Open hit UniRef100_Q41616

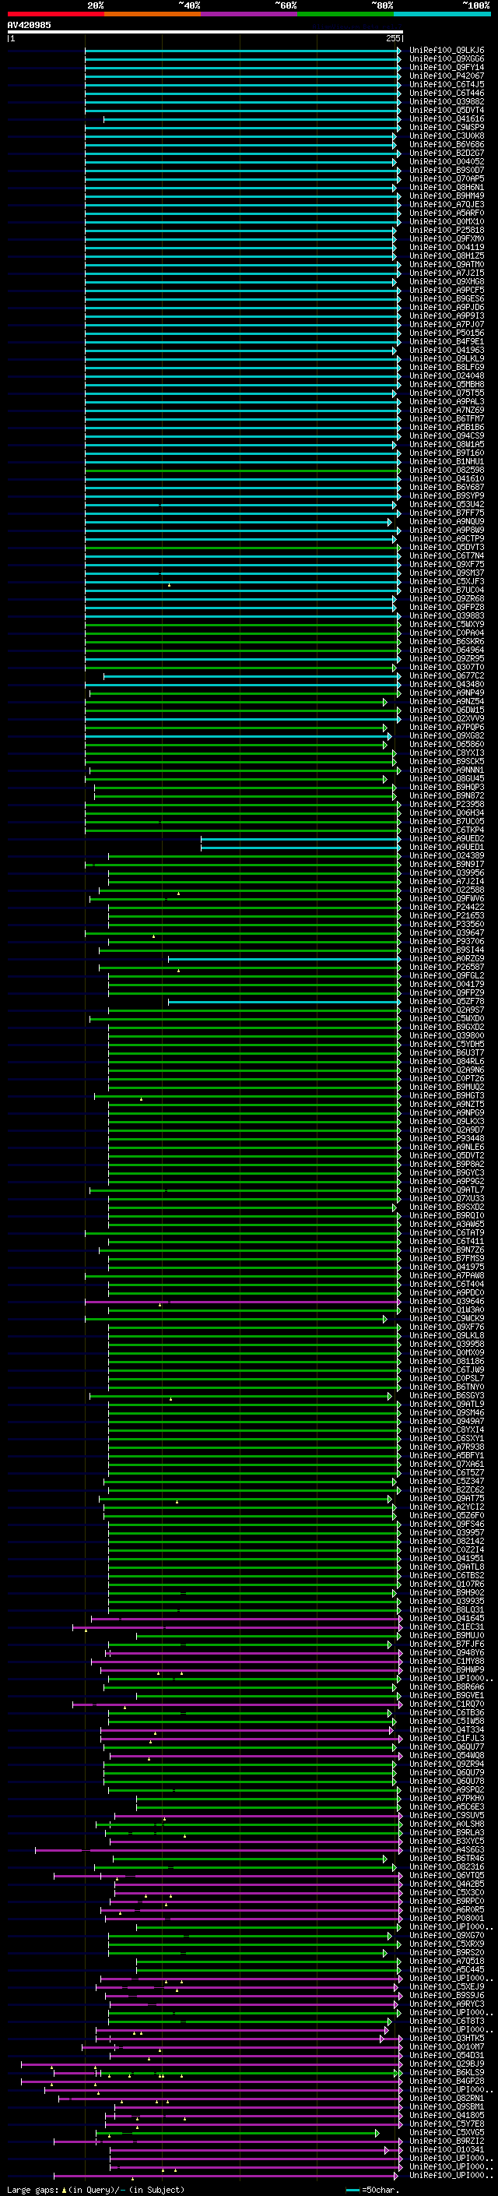click(x=447, y=118)
